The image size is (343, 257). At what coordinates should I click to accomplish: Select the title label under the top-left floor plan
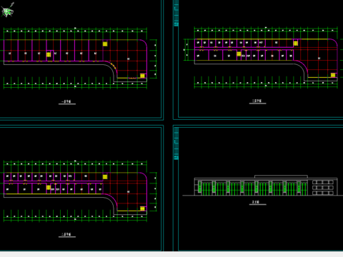(x=67, y=102)
